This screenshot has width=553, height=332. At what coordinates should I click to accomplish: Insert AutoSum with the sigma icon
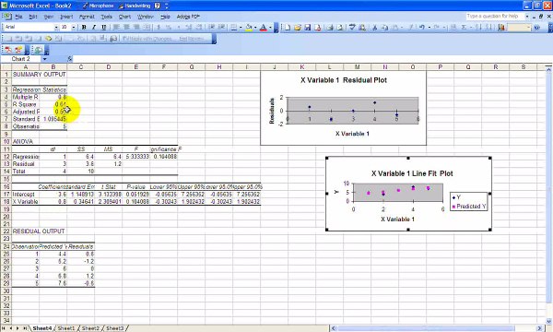click(x=465, y=27)
